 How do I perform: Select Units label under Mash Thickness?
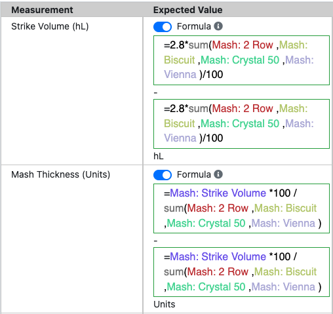point(165,304)
